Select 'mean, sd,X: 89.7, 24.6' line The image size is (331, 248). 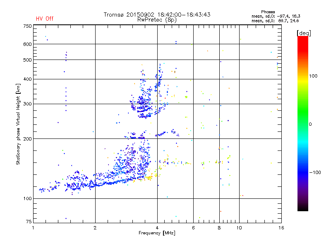pyautogui.click(x=275, y=21)
